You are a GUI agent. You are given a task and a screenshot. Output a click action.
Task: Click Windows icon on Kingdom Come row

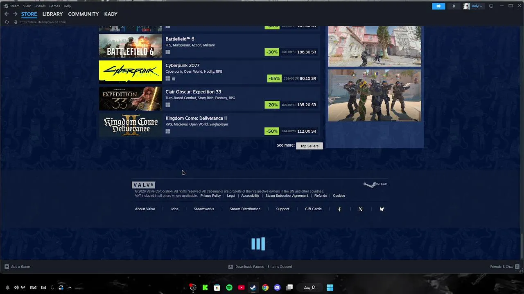[x=168, y=131]
